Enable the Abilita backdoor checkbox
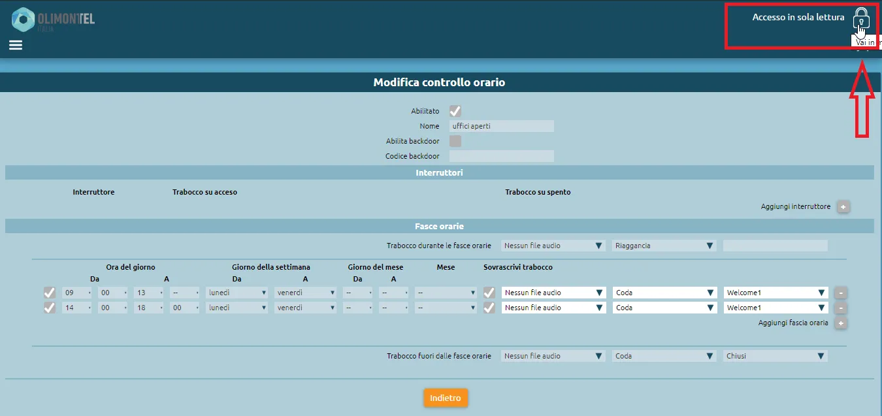 455,141
